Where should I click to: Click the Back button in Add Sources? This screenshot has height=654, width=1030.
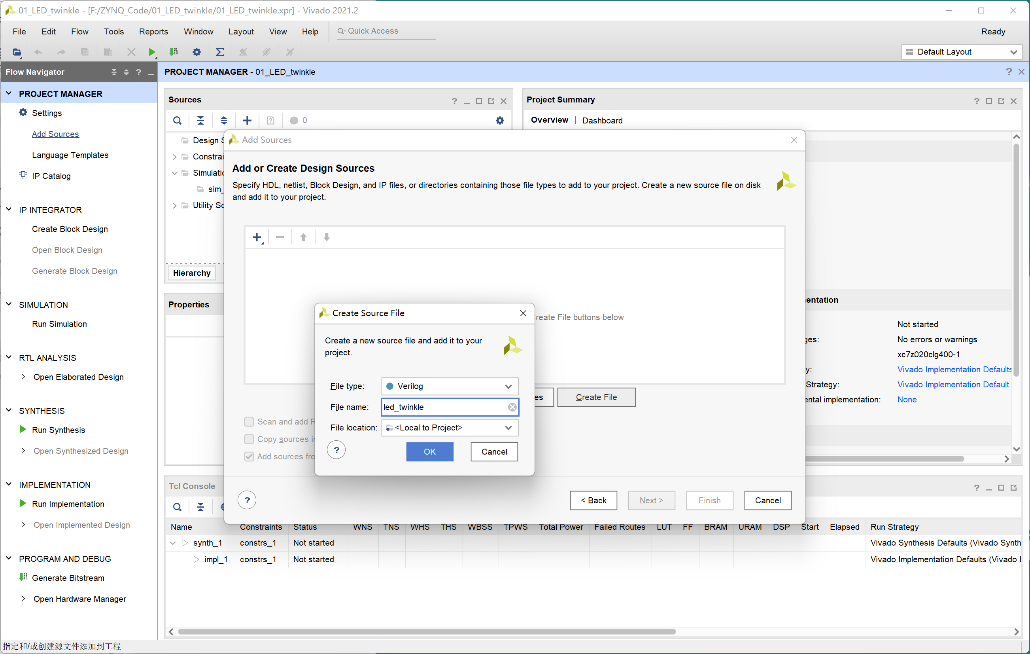click(x=593, y=500)
